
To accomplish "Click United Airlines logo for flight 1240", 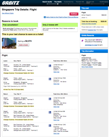I will [x=50, y=125].
